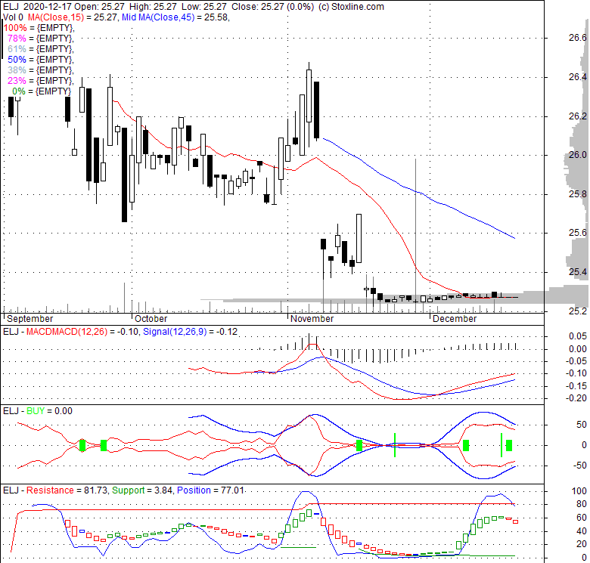Click the Resistance panel 100 axis value
The height and width of the screenshot is (563, 590).
click(x=579, y=491)
